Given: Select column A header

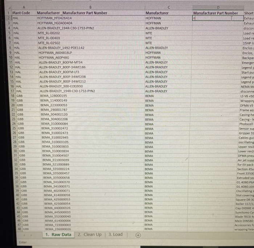Looking at the screenshot, I should (24, 7).
